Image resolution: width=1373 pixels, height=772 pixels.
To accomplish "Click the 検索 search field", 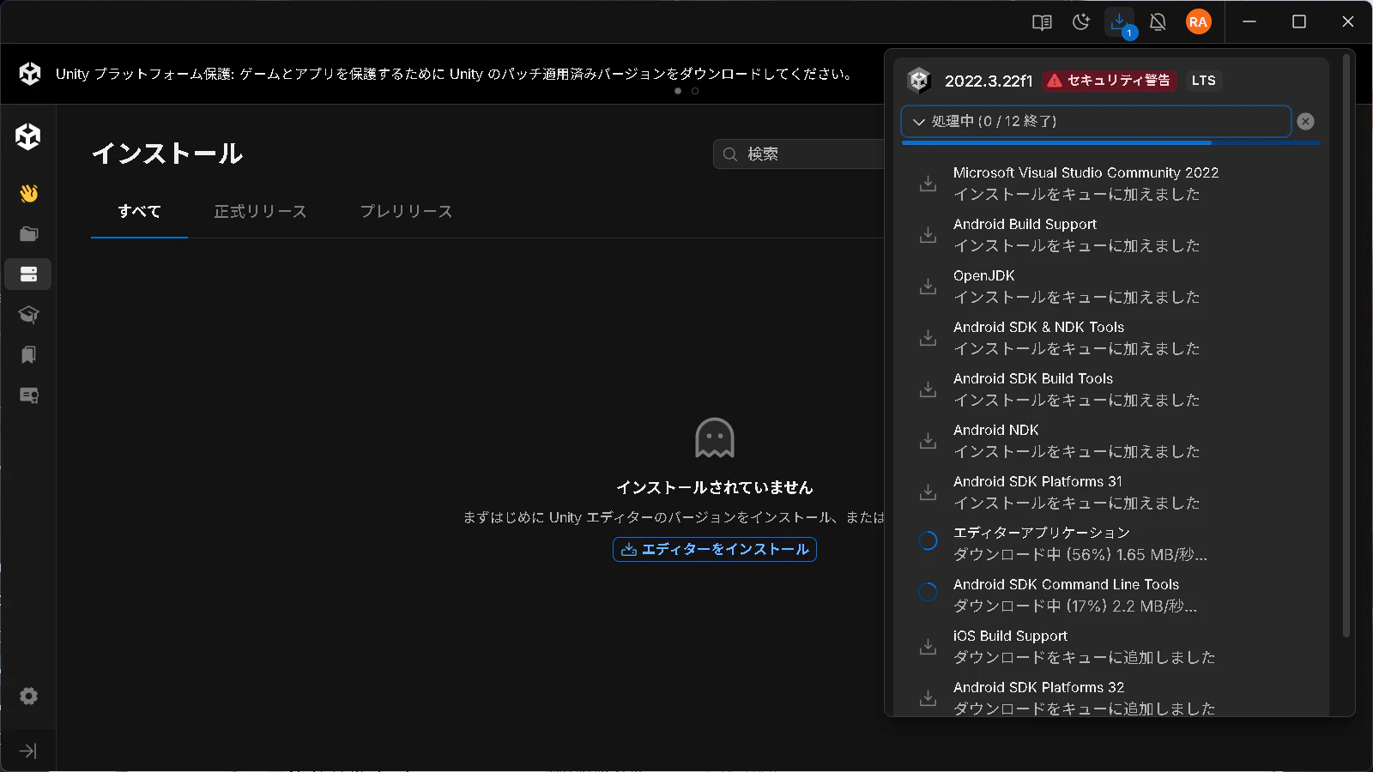I will [799, 154].
